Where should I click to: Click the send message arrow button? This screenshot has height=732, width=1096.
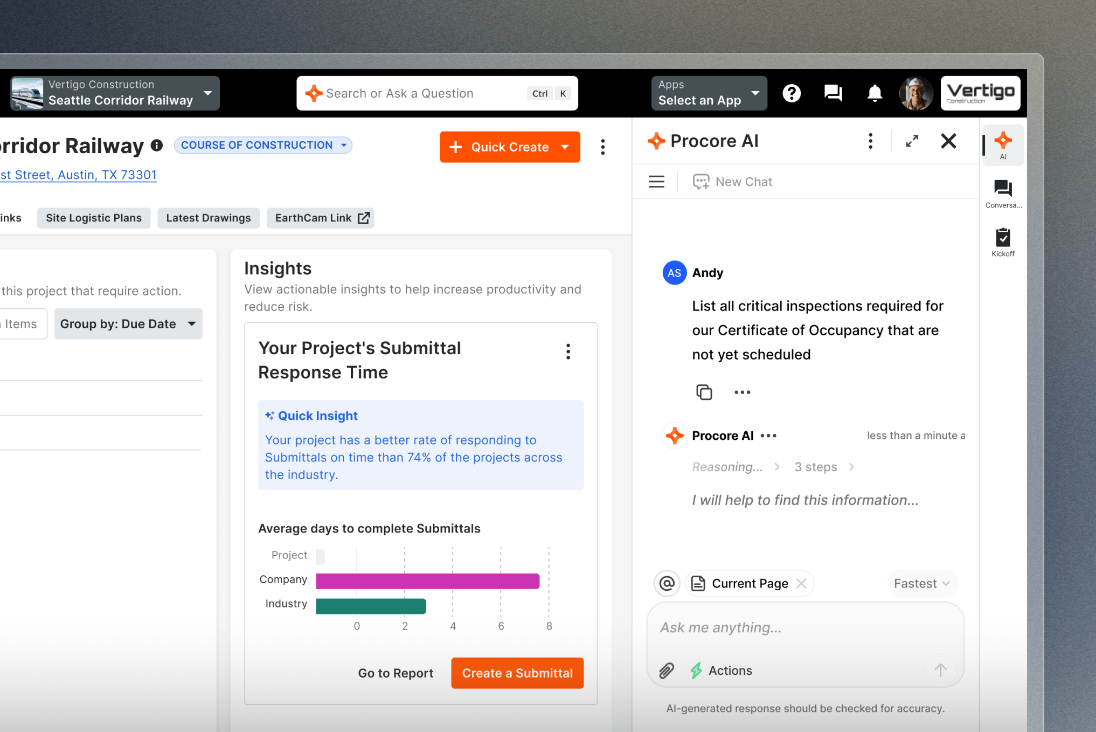pyautogui.click(x=940, y=670)
